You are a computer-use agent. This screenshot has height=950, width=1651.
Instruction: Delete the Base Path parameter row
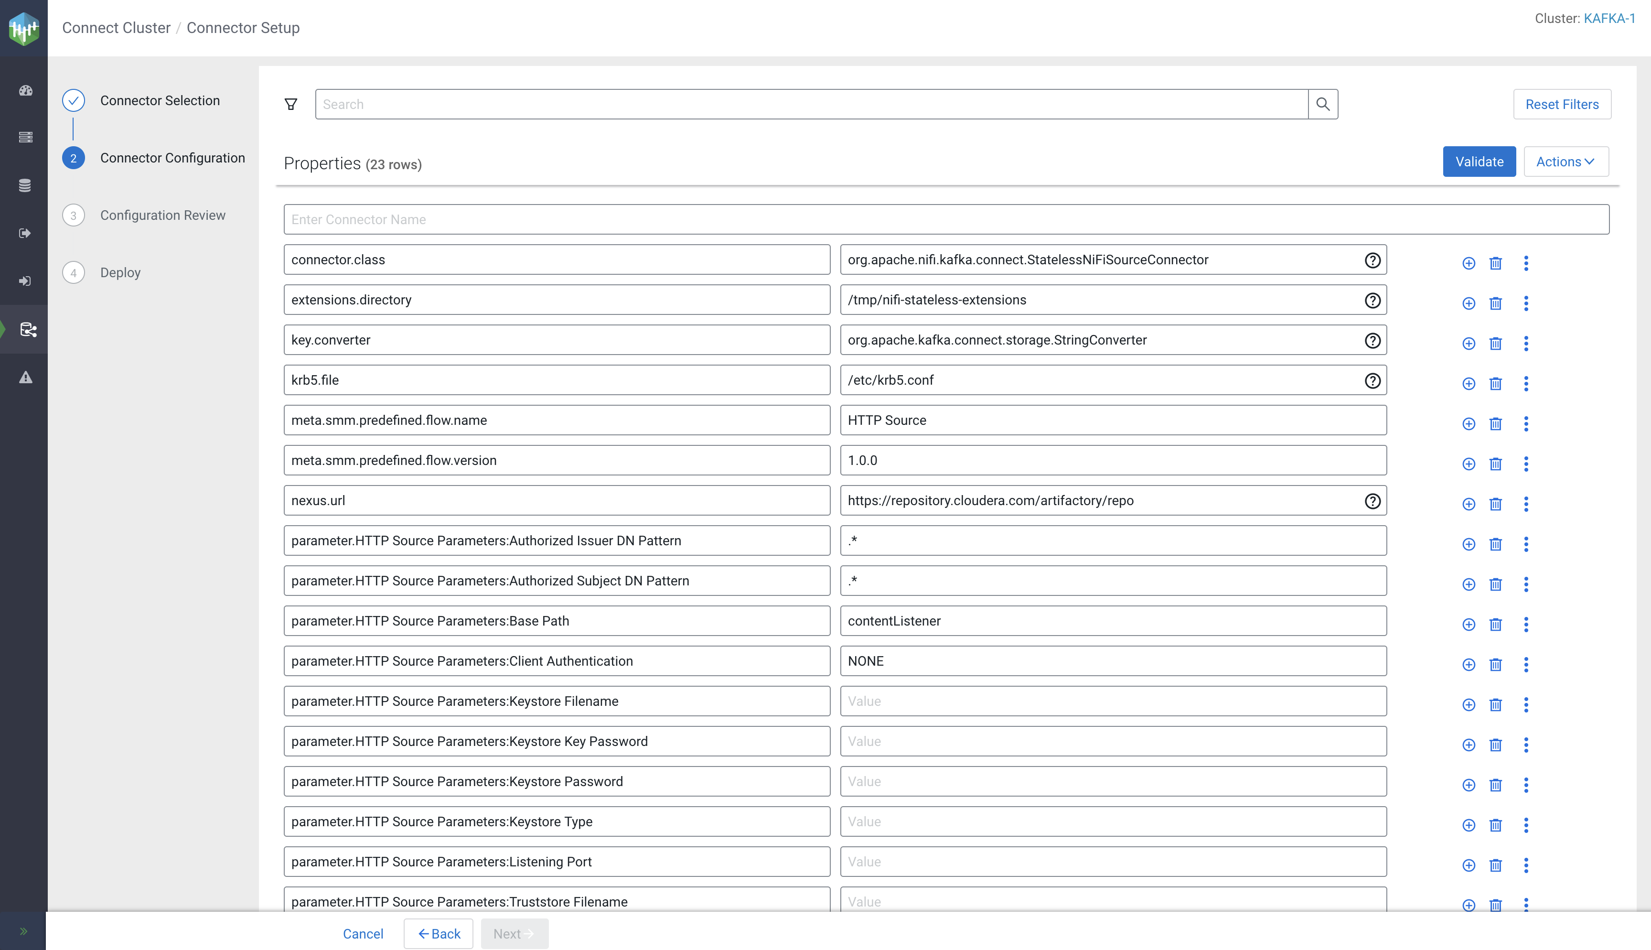click(1495, 625)
